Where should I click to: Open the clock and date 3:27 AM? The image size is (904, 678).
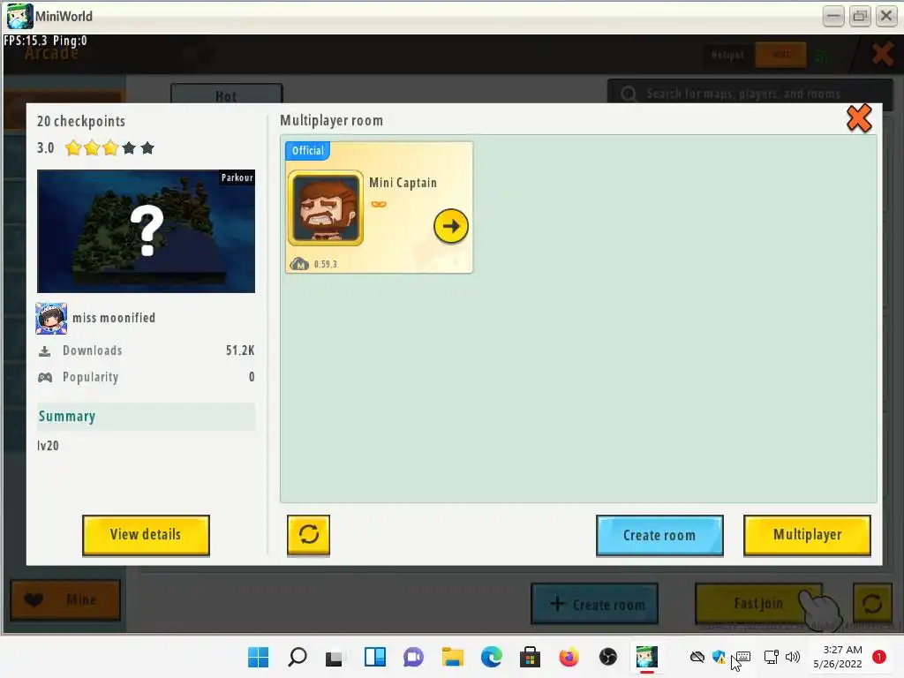[838, 657]
